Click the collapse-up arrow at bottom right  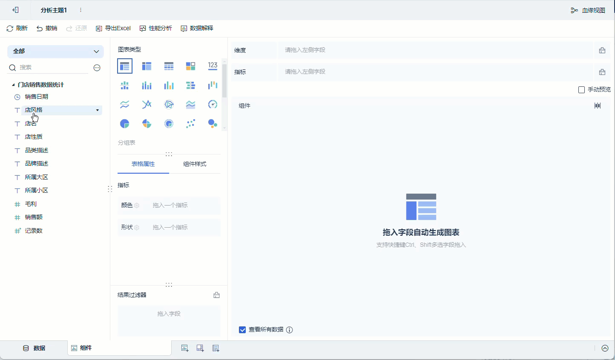605,348
